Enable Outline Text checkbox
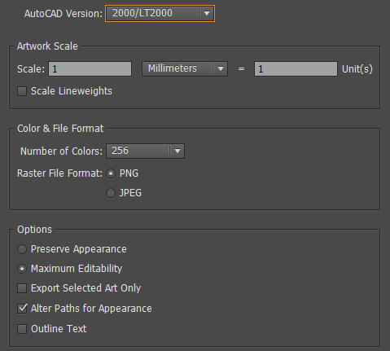The image size is (390, 351). (22, 329)
